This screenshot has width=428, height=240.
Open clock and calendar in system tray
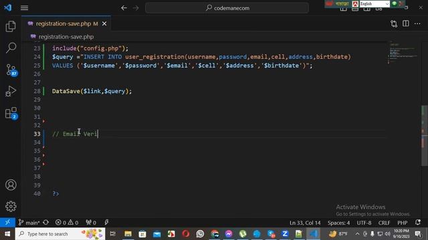401,234
